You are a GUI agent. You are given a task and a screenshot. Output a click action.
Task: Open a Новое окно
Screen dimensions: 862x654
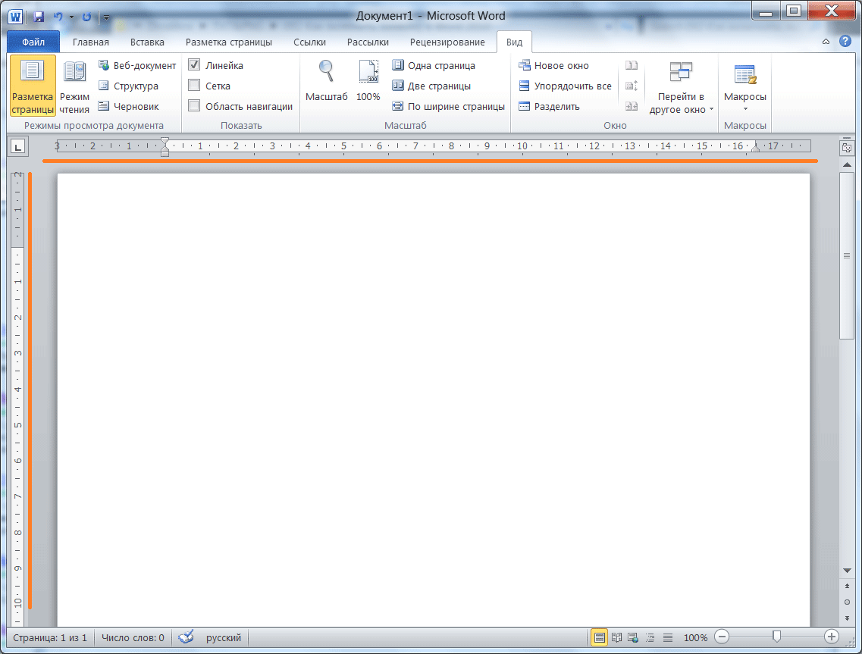(553, 65)
